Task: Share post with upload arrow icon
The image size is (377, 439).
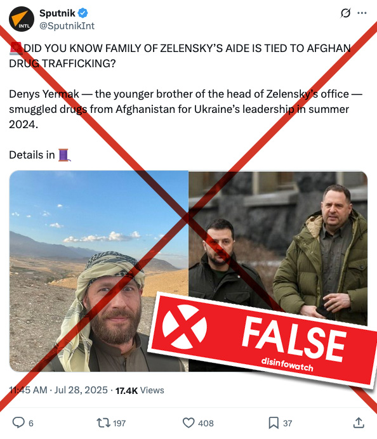Action: (359, 423)
